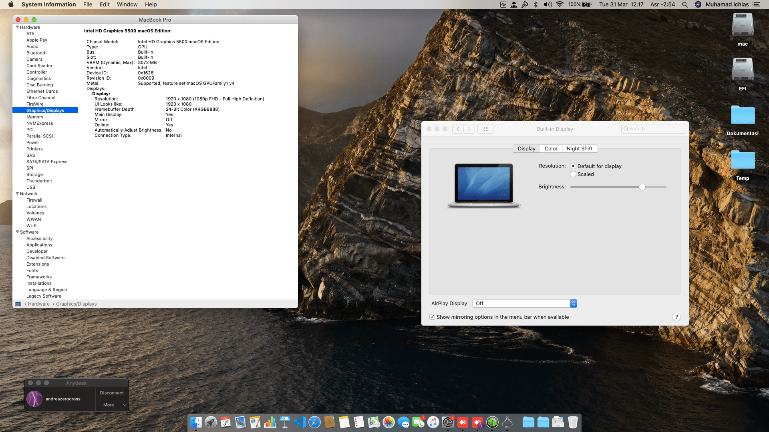Screen dimensions: 769x432
Task: Click the Show All grid icon in preferences toolbar
Action: click(x=485, y=129)
